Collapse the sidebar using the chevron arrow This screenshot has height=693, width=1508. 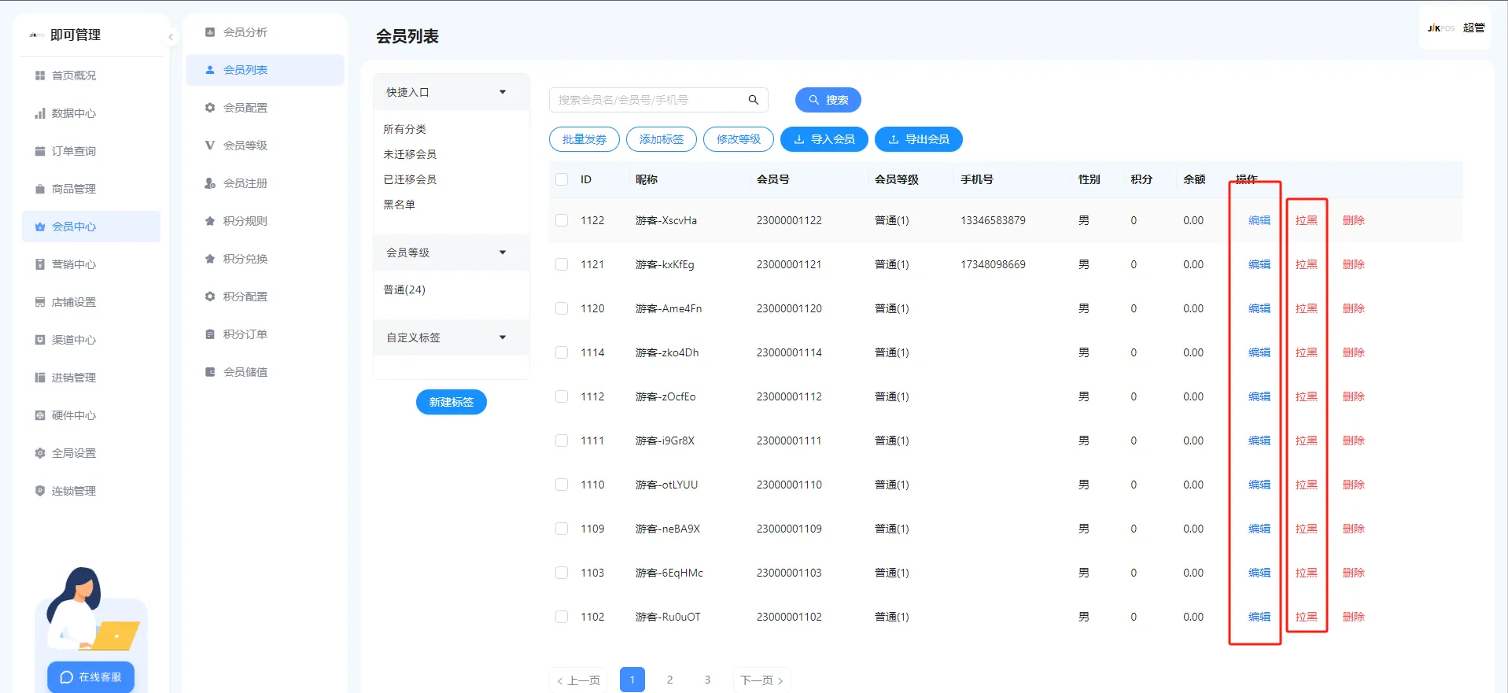click(171, 36)
